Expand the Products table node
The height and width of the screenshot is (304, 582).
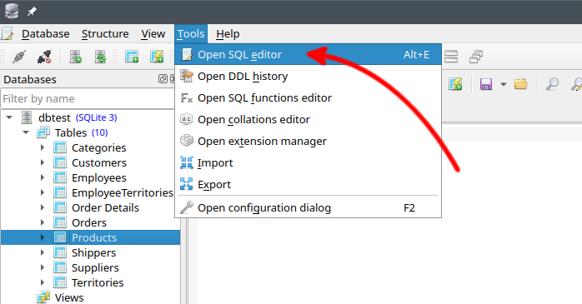[x=43, y=237]
